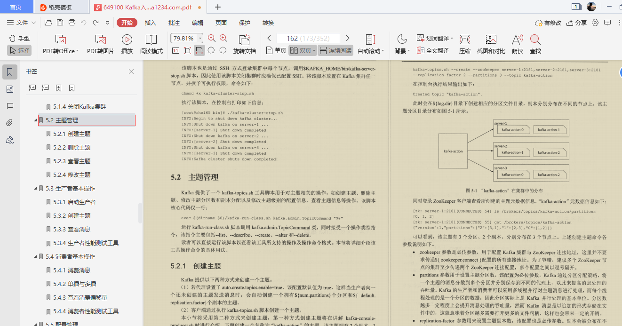
Task: Switch to 单页 single-page view
Action: (x=277, y=50)
